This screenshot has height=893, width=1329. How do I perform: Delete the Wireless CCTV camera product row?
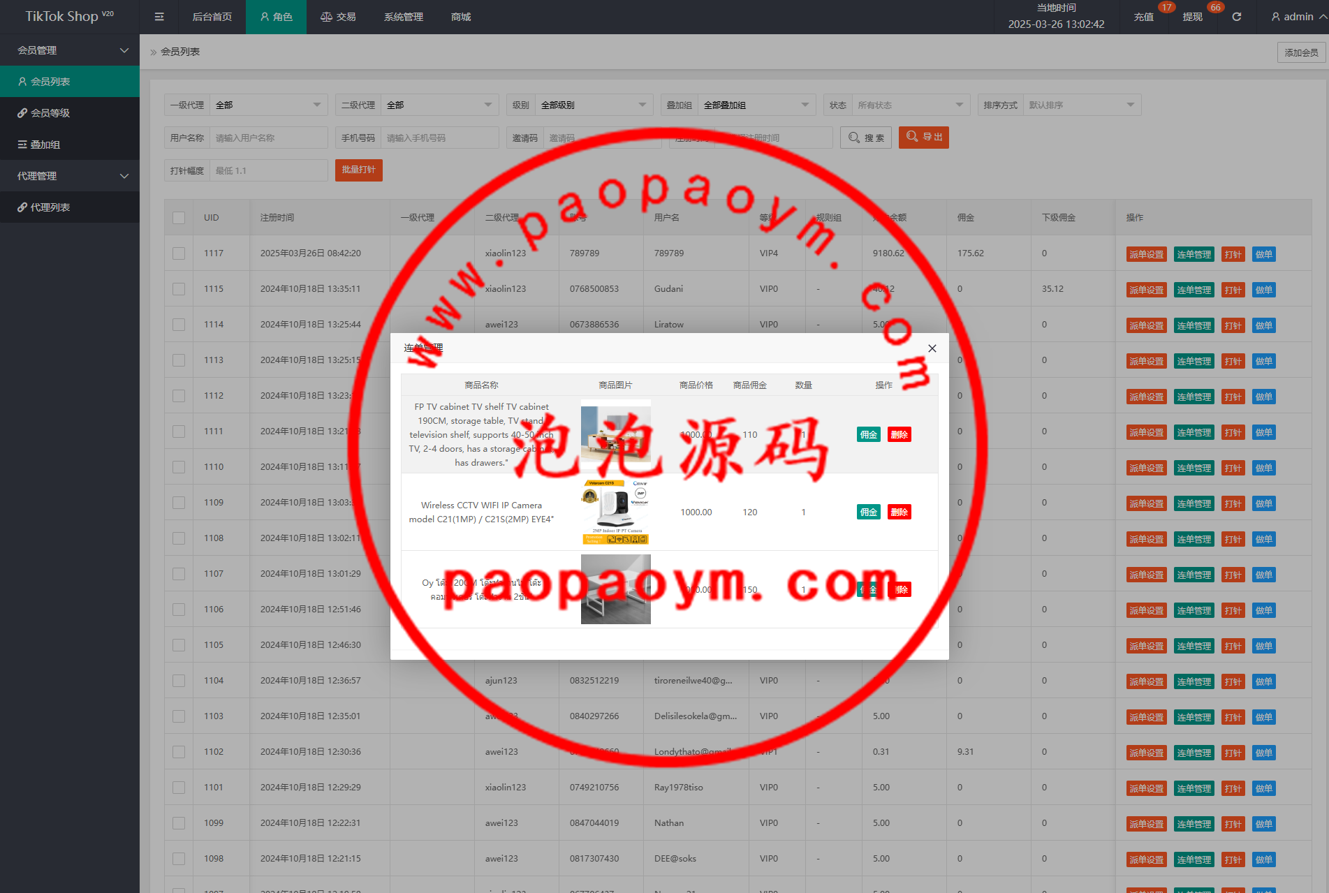pyautogui.click(x=899, y=512)
